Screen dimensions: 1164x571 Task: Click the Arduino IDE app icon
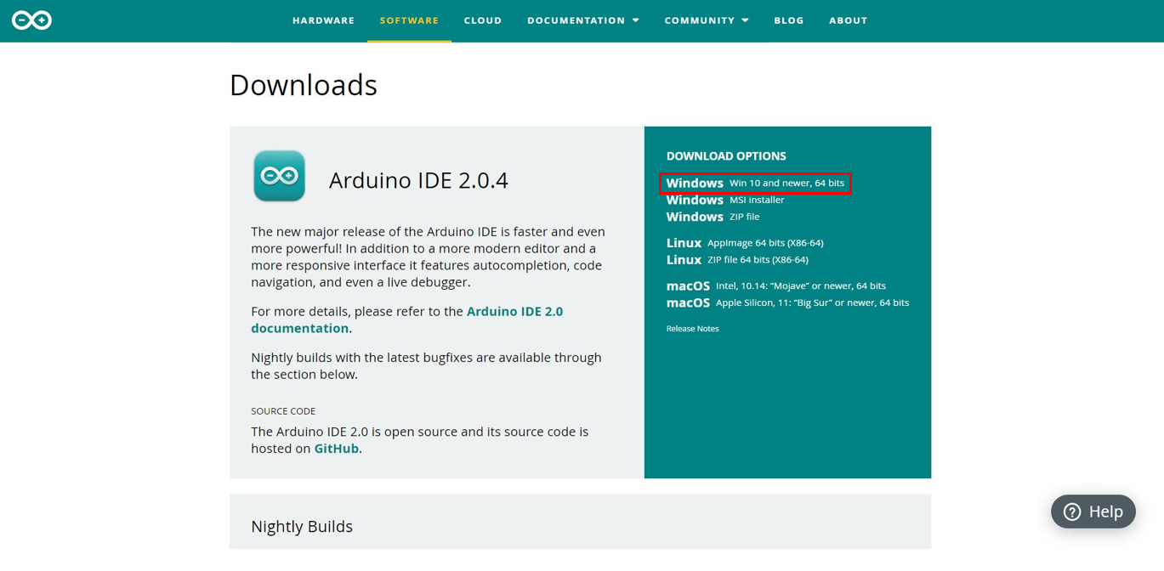tap(279, 176)
